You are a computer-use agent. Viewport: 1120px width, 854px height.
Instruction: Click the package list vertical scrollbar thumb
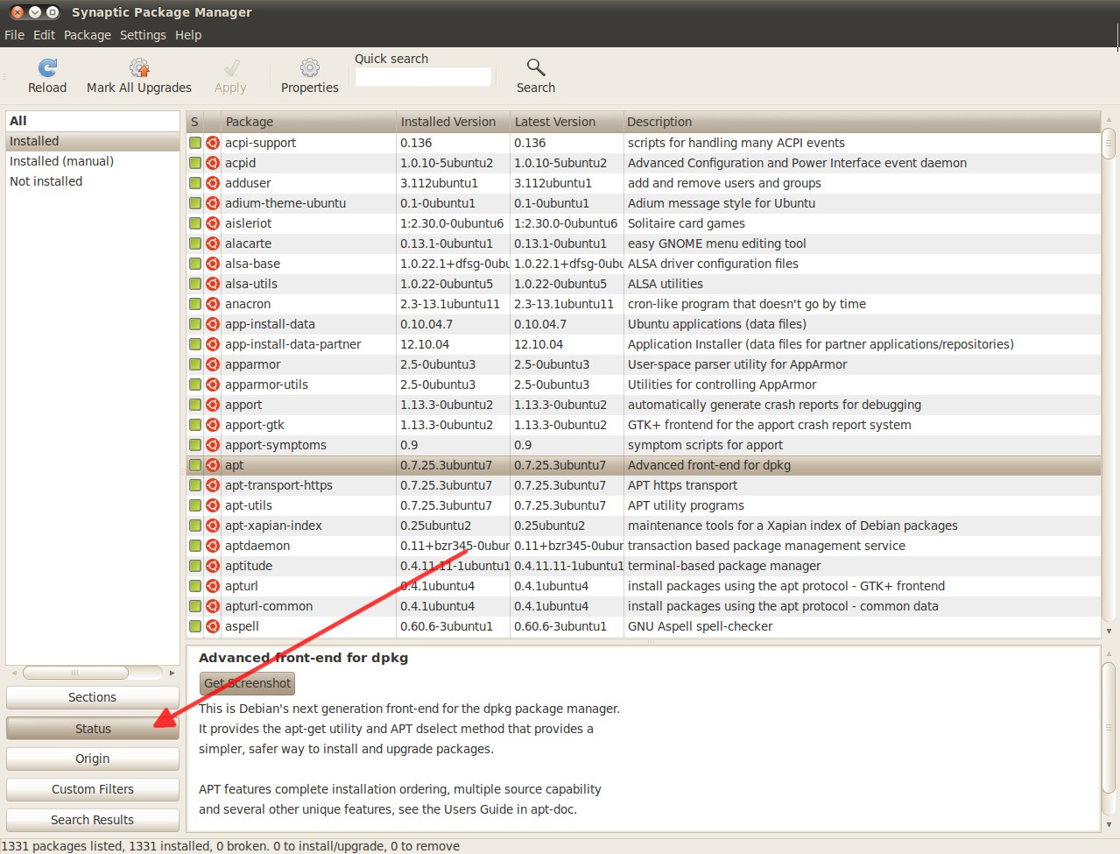[1109, 144]
